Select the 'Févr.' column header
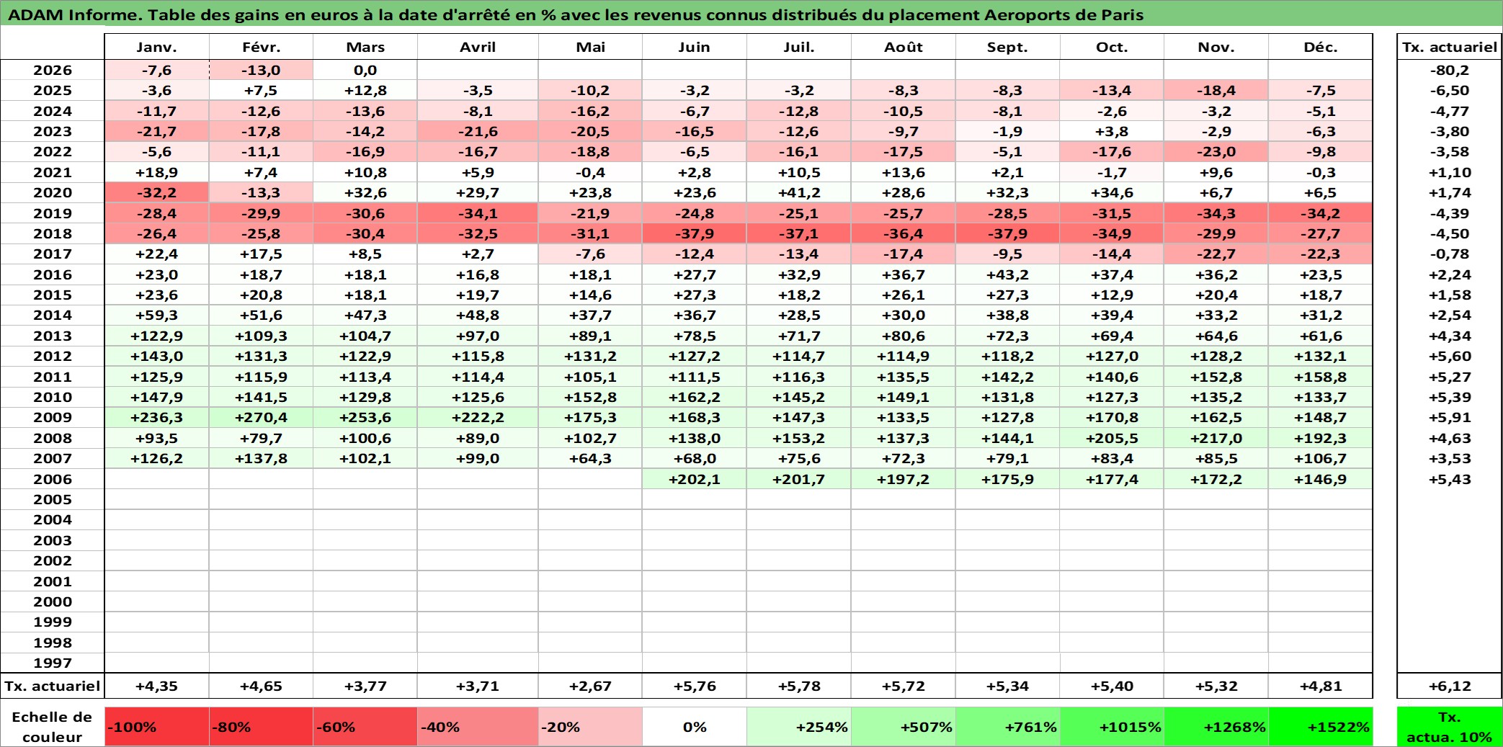Viewport: 1503px width, 747px height. pos(261,47)
